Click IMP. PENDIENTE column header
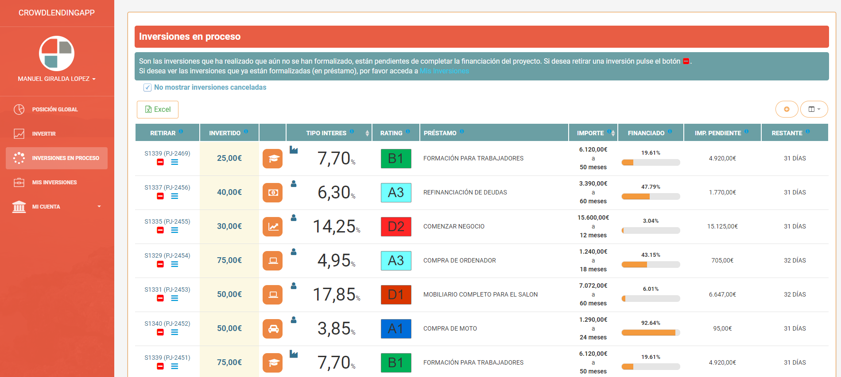 coord(722,133)
